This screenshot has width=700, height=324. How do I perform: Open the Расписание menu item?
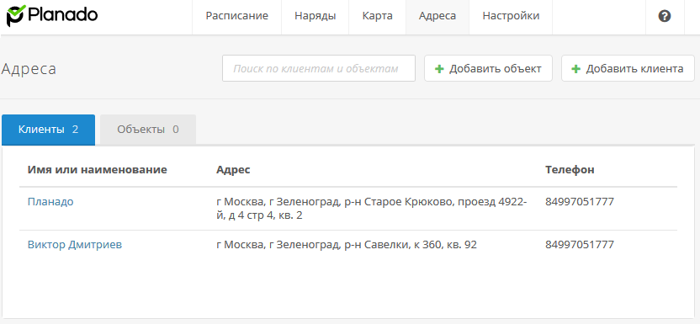[x=236, y=17]
